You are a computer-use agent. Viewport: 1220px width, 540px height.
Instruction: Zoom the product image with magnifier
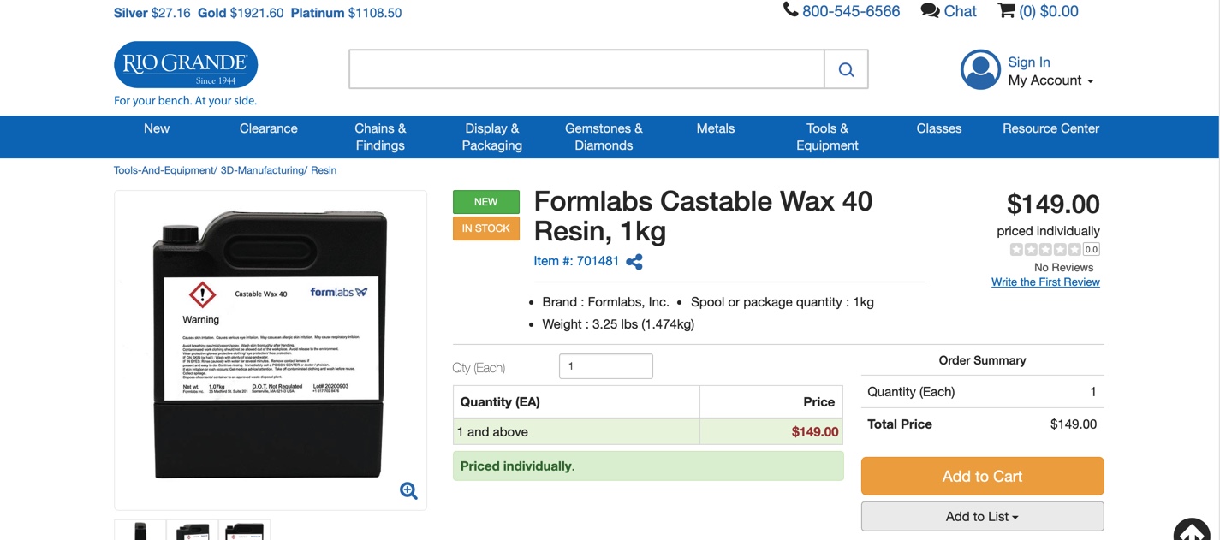click(x=408, y=490)
